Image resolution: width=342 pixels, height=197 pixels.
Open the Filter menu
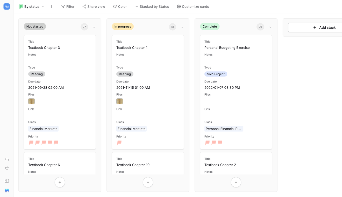(68, 7)
